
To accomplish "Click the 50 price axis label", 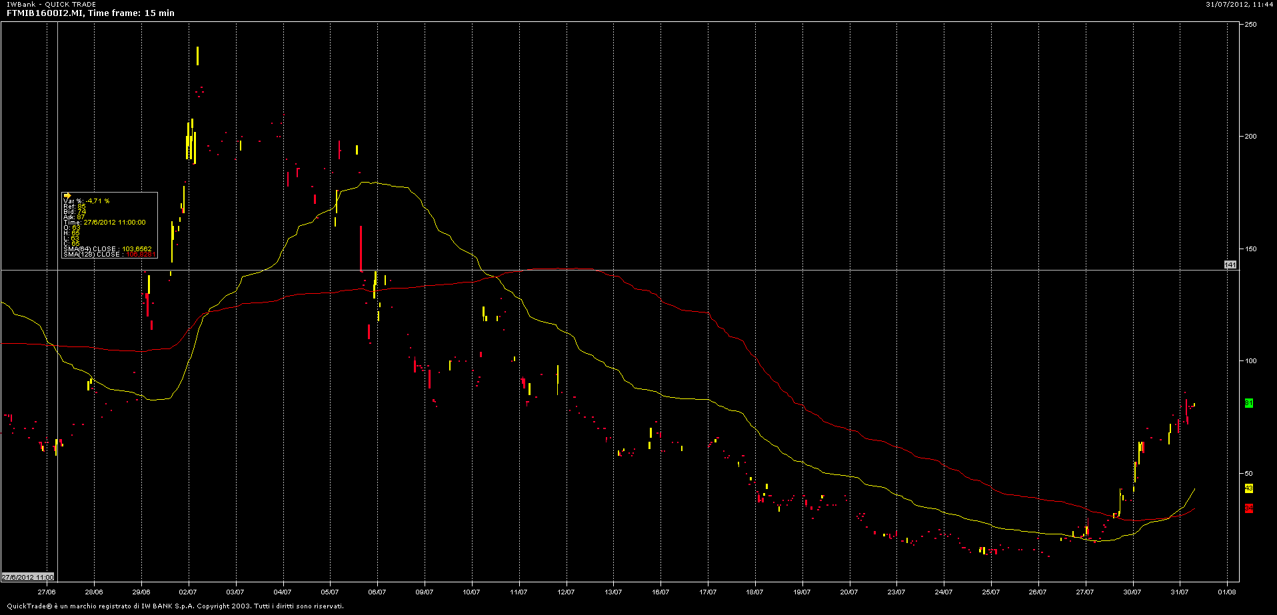I will coord(1249,474).
